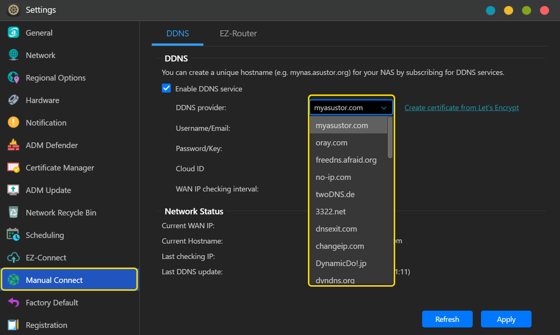Screen dimensions: 560x335
Task: Choose no-ip.com from provider list
Action: pos(333,177)
